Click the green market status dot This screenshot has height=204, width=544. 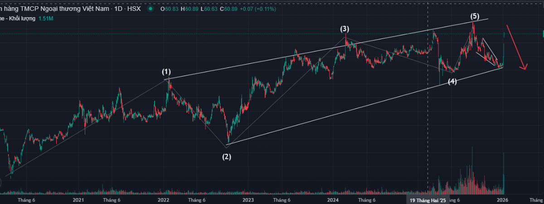(151, 9)
